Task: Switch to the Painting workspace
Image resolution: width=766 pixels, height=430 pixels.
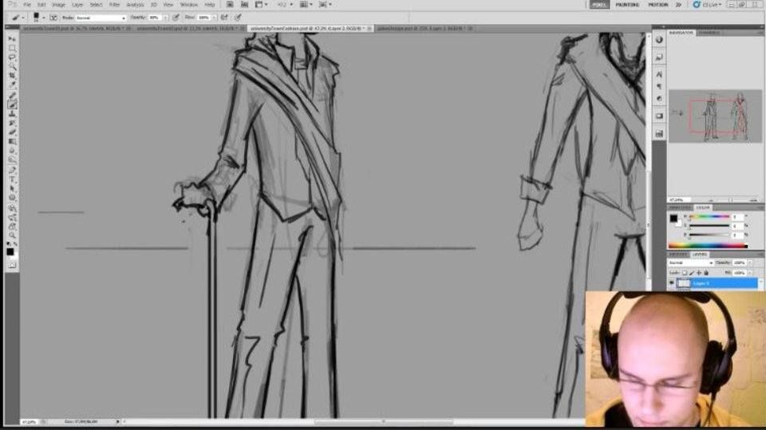Action: [x=627, y=5]
